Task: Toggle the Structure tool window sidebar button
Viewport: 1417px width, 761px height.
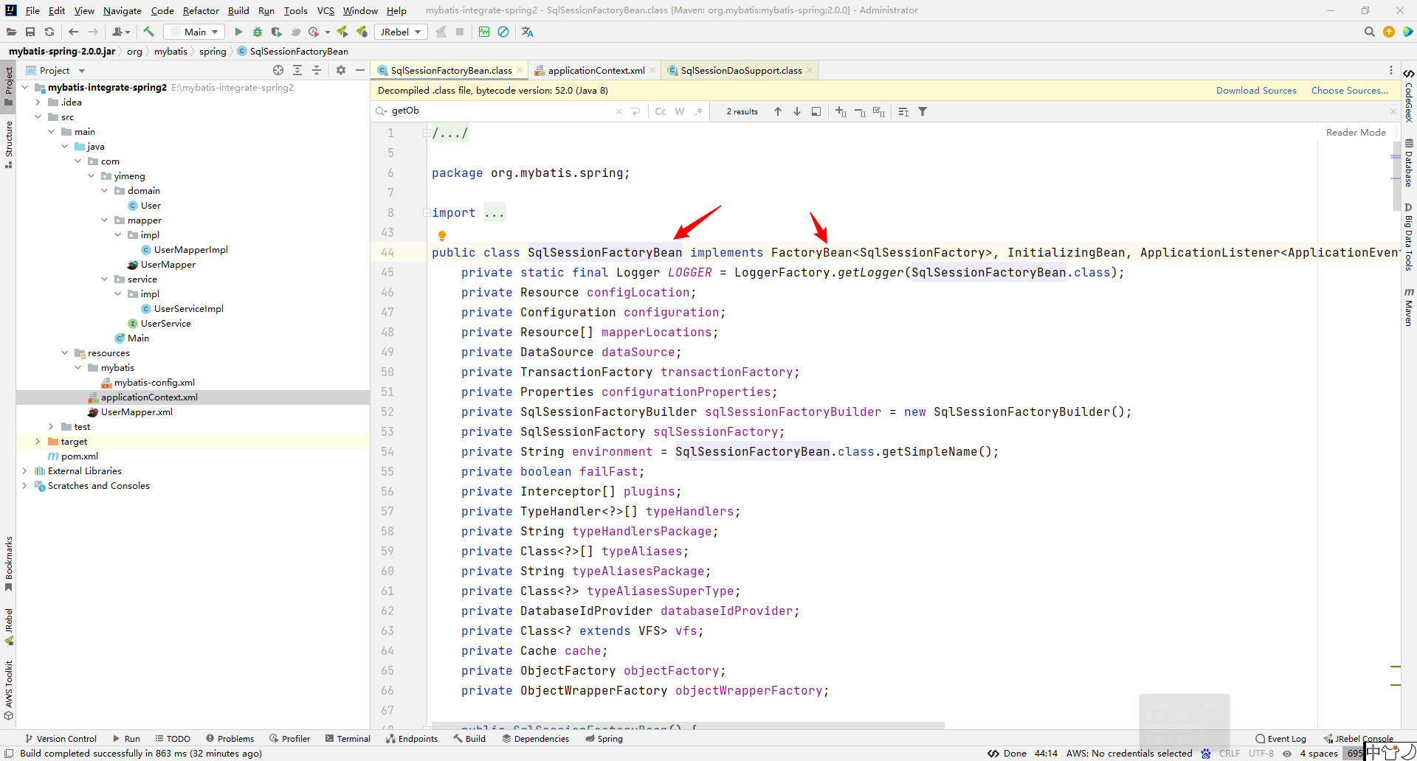Action: 8,145
